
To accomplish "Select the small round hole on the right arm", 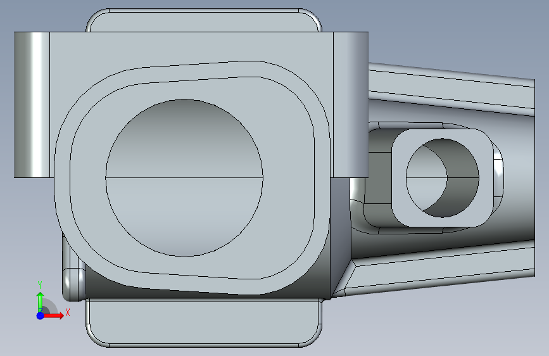I will point(443,177).
